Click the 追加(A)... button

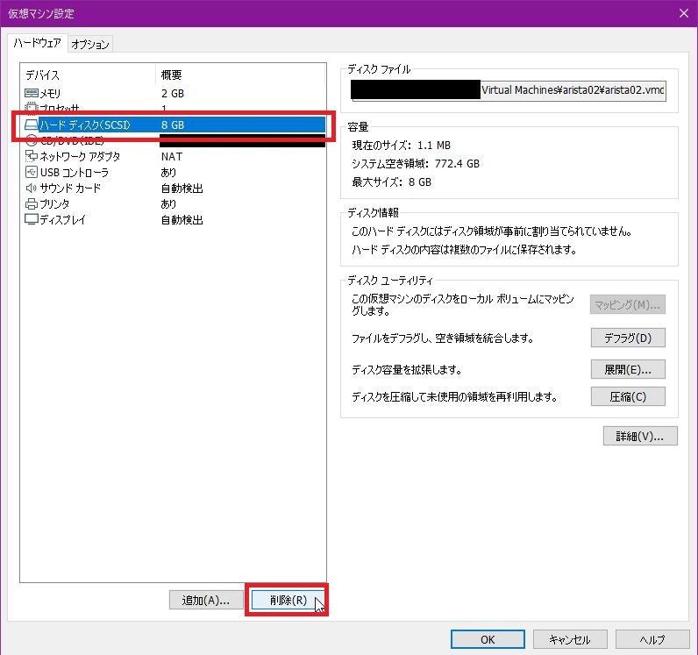click(206, 600)
